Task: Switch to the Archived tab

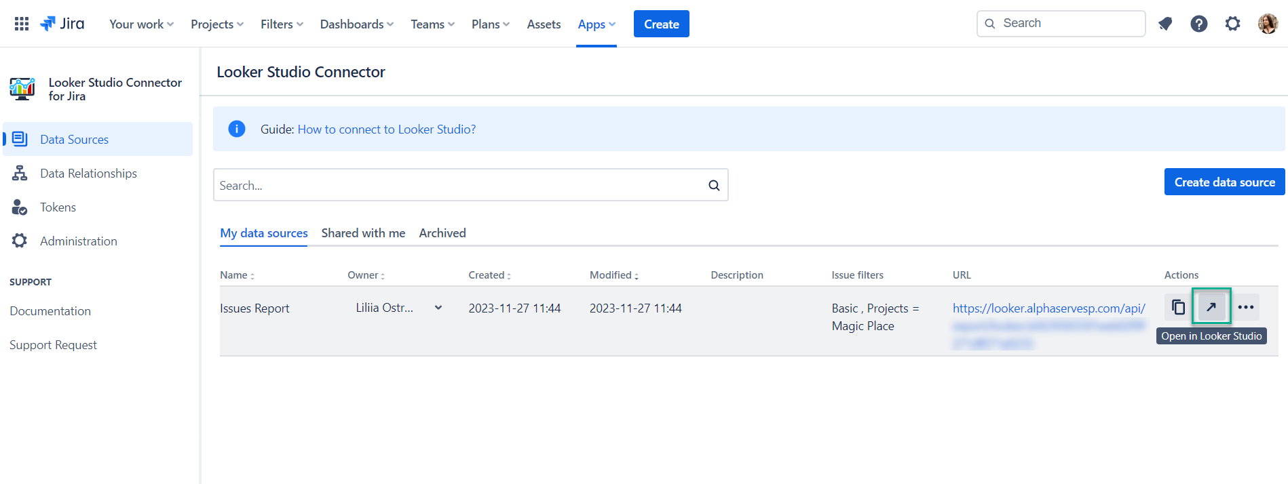Action: pyautogui.click(x=442, y=233)
